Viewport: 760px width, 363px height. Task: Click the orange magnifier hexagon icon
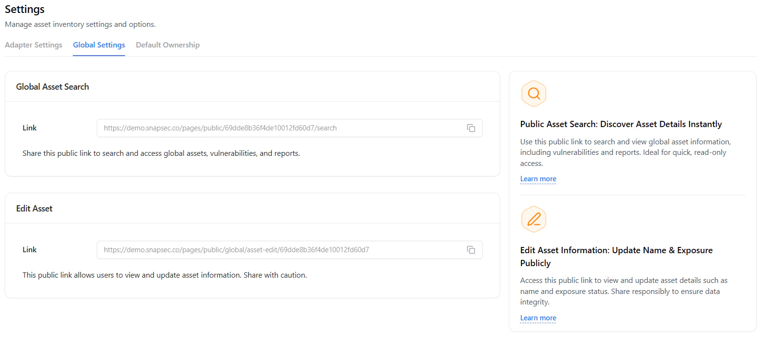pos(533,94)
